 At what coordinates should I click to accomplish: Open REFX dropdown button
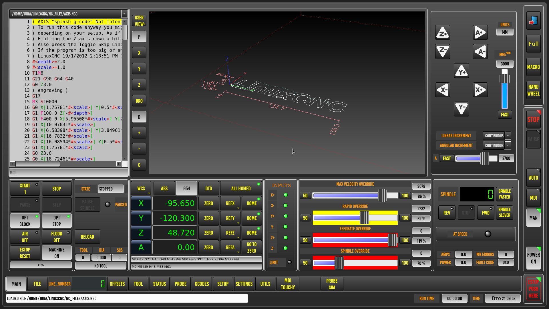point(230,203)
